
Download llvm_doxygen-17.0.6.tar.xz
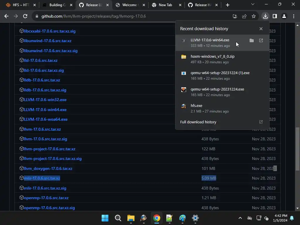pyautogui.click(x=48, y=168)
